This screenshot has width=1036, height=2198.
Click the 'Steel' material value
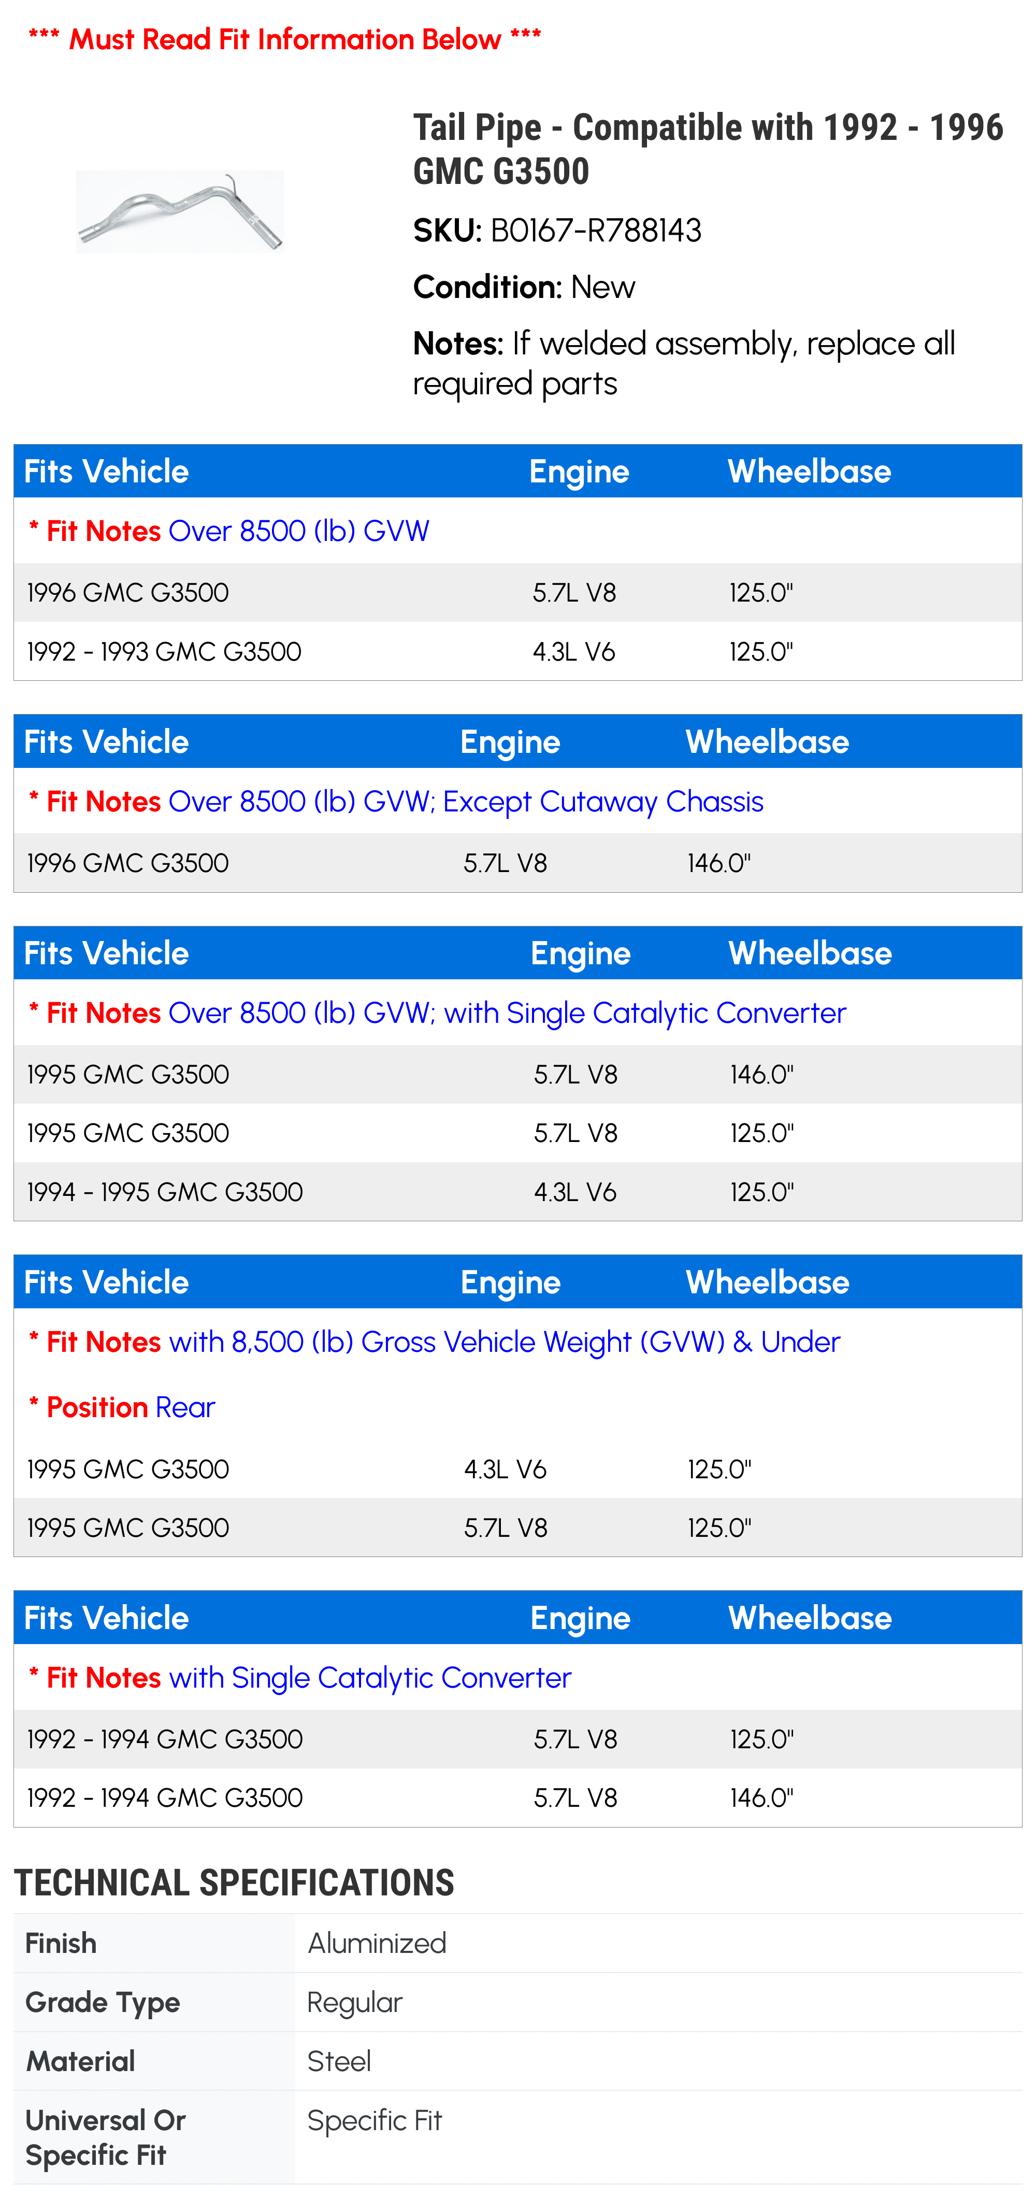(x=339, y=2062)
